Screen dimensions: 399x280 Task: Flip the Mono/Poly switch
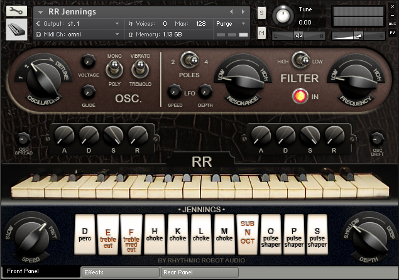click(x=114, y=70)
